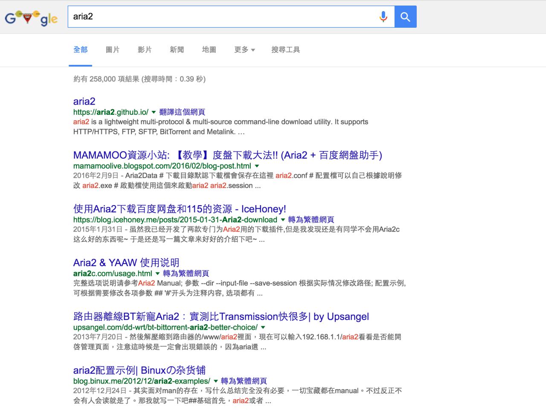The height and width of the screenshot is (412, 546).
Task: Click the https://aria2.github.io/ URL text
Action: [x=111, y=112]
